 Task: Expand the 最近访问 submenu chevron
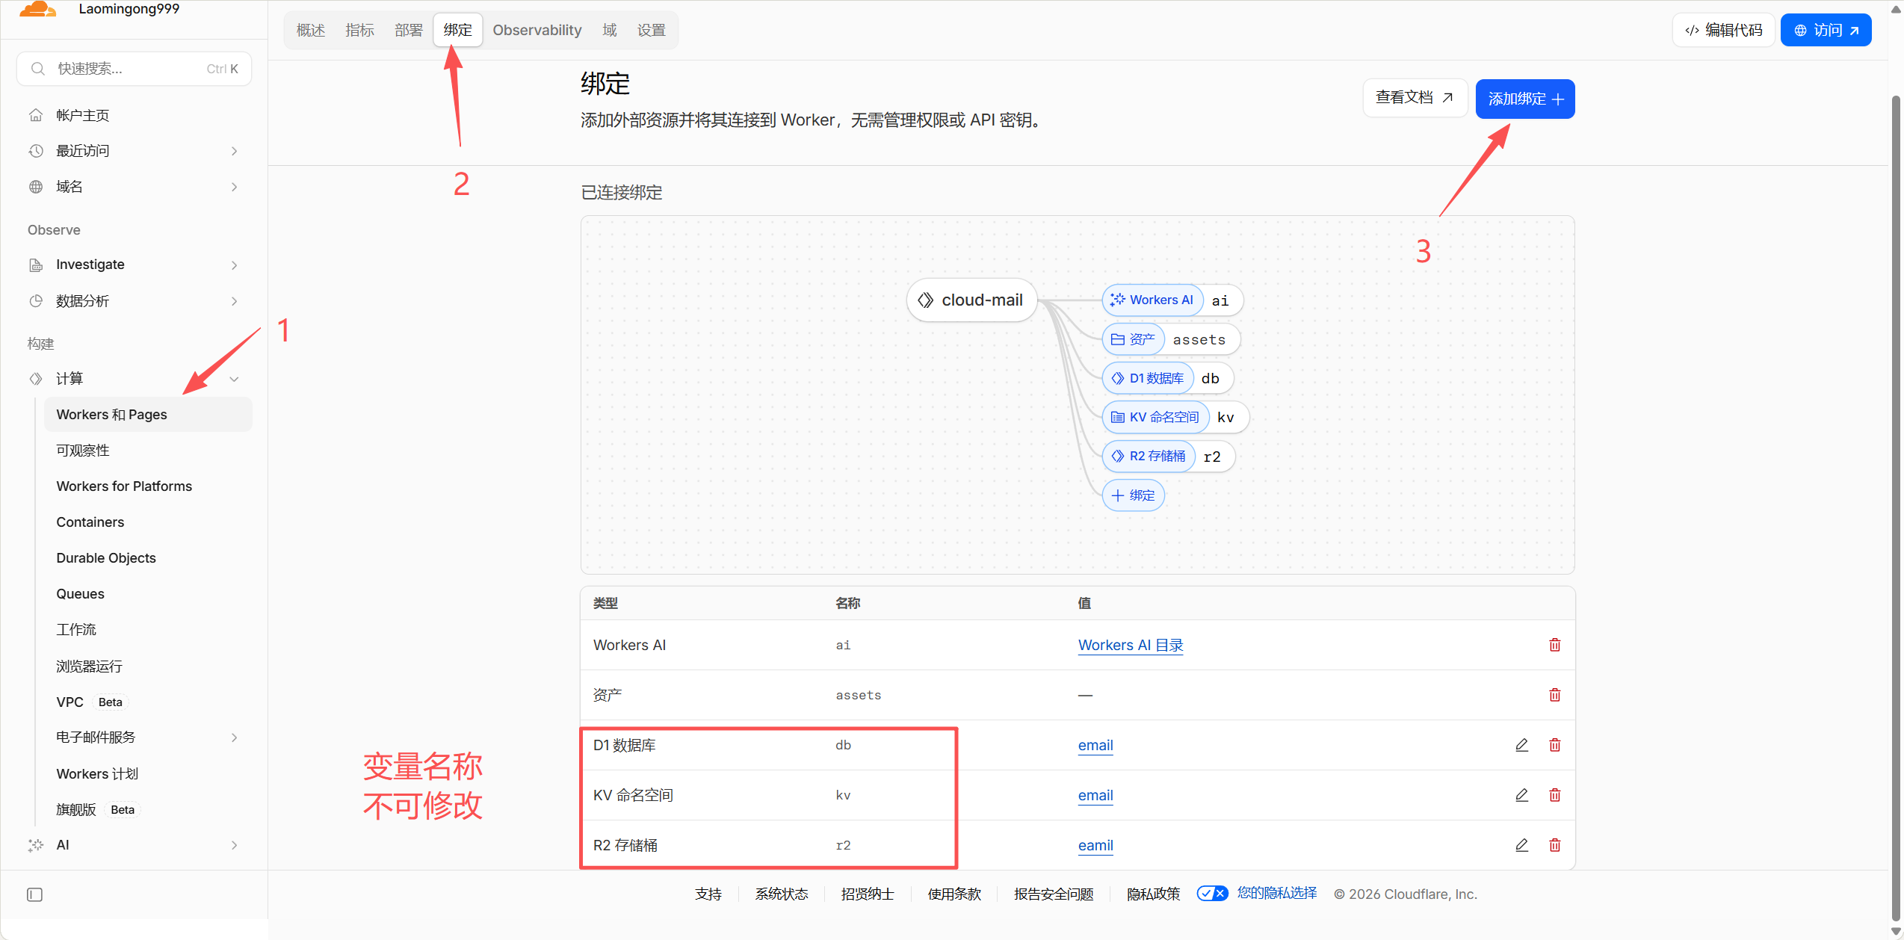tap(235, 151)
